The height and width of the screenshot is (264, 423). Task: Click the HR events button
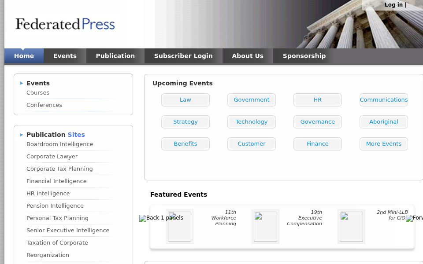click(x=317, y=99)
